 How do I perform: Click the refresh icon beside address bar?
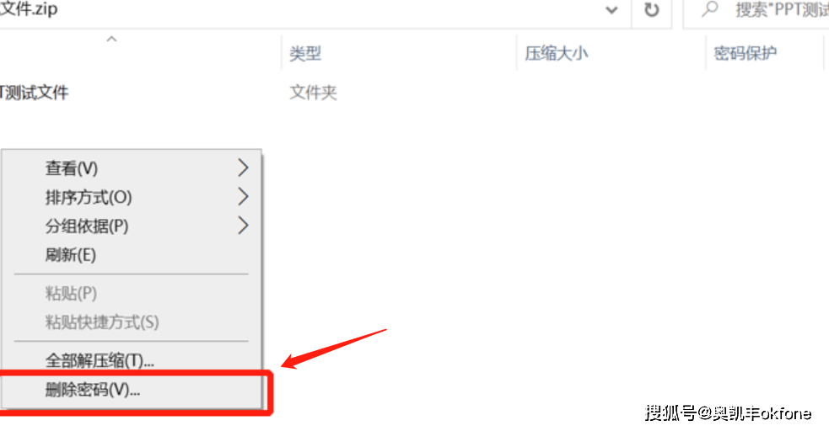(651, 10)
